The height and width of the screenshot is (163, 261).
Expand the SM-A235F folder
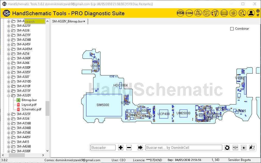(9, 35)
